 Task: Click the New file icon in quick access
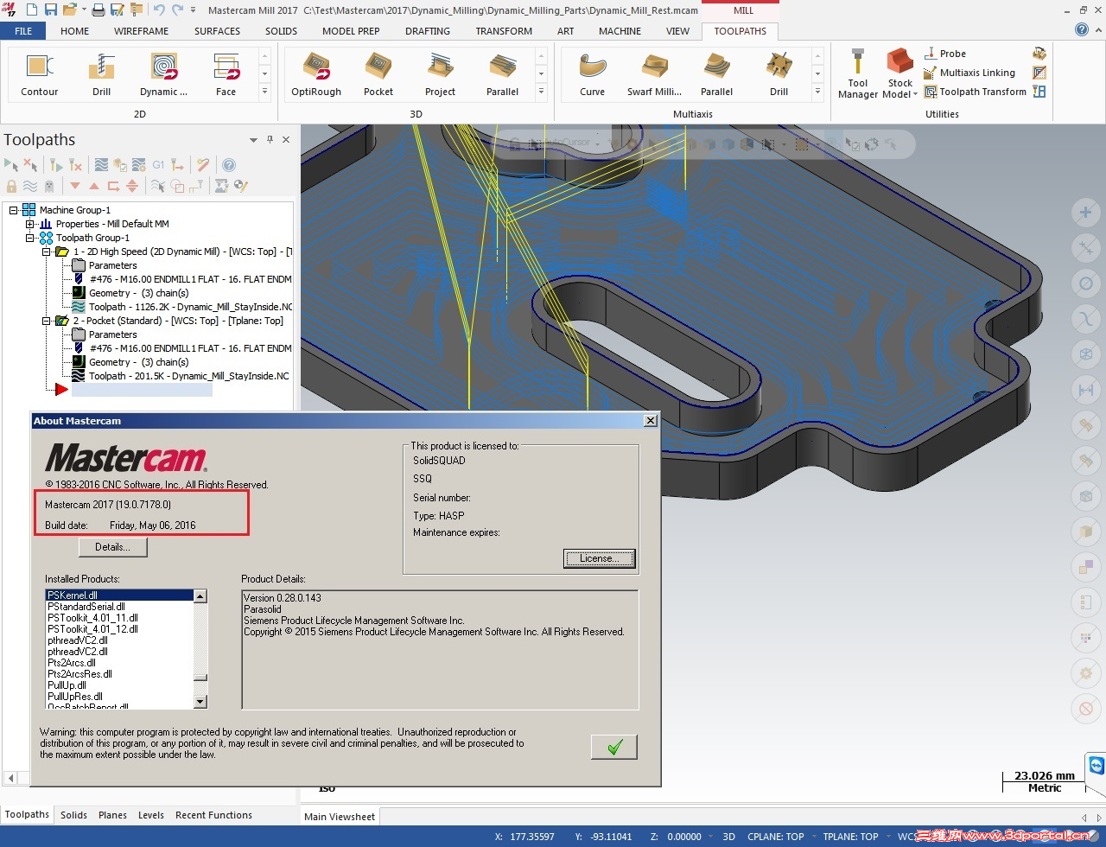click(x=32, y=10)
